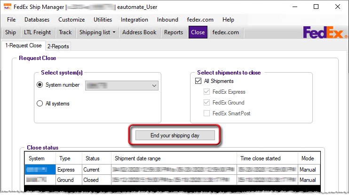Click the Shipment date range column header
The width and height of the screenshot is (349, 195).
click(174, 158)
